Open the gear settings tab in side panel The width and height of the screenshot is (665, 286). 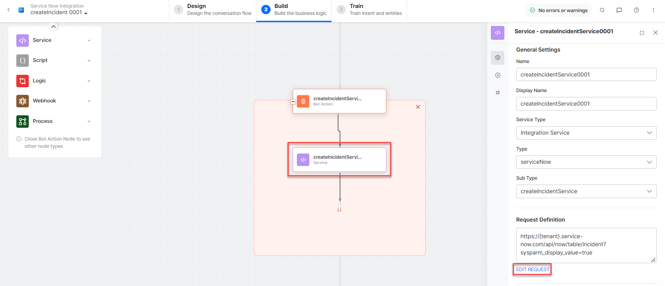(x=498, y=57)
